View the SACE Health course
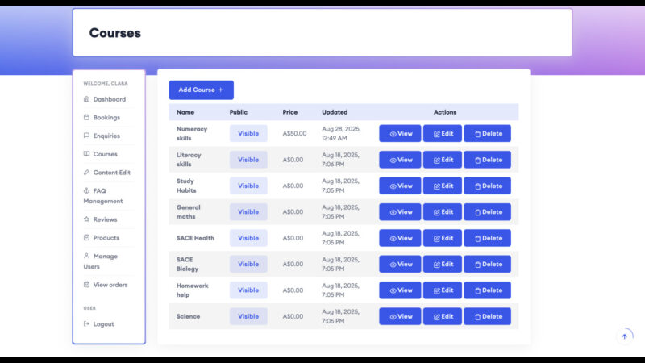Screen dimensions: 645x363 pos(400,238)
